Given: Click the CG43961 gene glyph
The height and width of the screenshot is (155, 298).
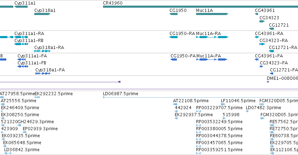Looking at the screenshot, I should click(x=257, y=14).
